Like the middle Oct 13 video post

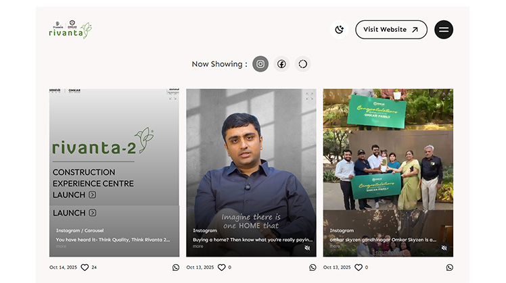[x=221, y=267]
